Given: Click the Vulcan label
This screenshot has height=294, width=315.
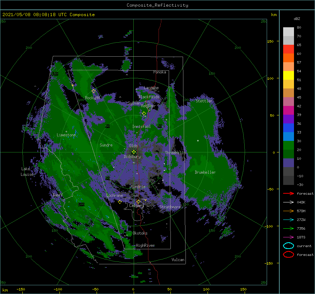Looking at the screenshot, I should (x=178, y=260).
